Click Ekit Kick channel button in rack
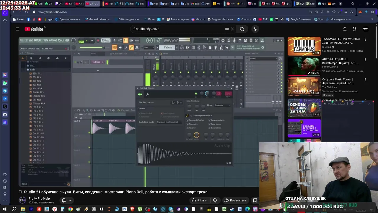Viewport: 378px width, 213px height. point(98,62)
